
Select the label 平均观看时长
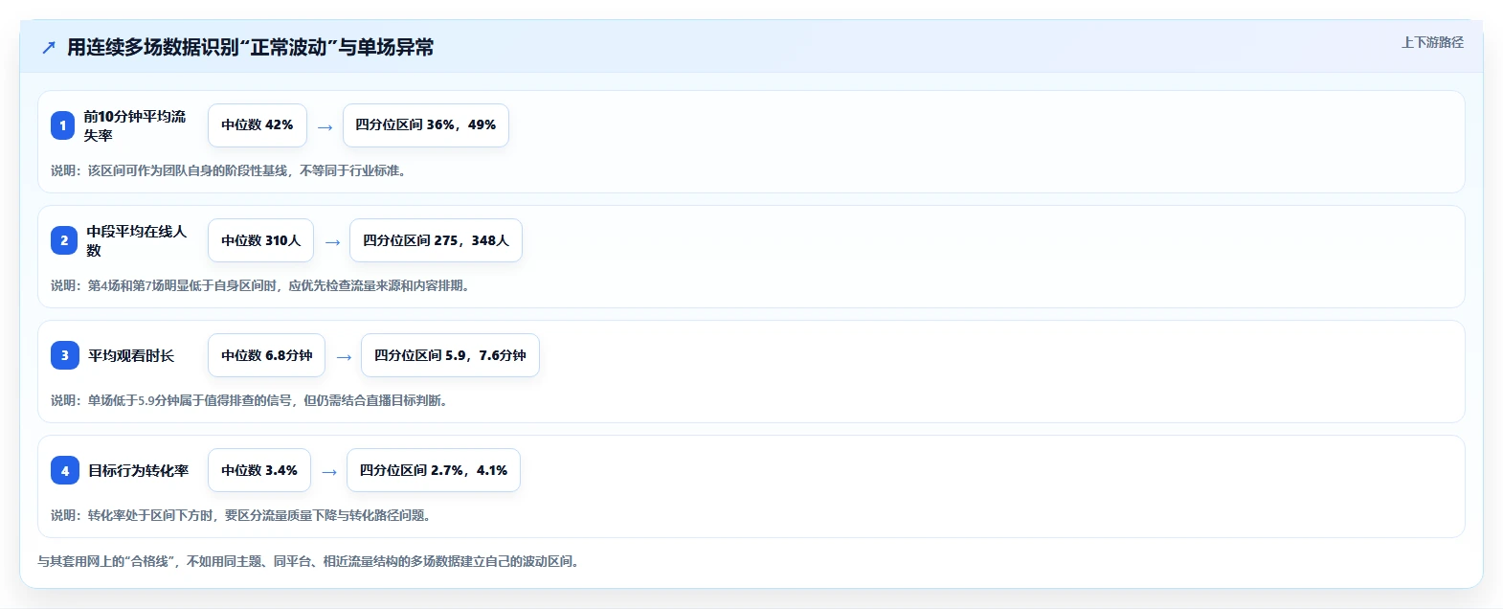tap(131, 355)
